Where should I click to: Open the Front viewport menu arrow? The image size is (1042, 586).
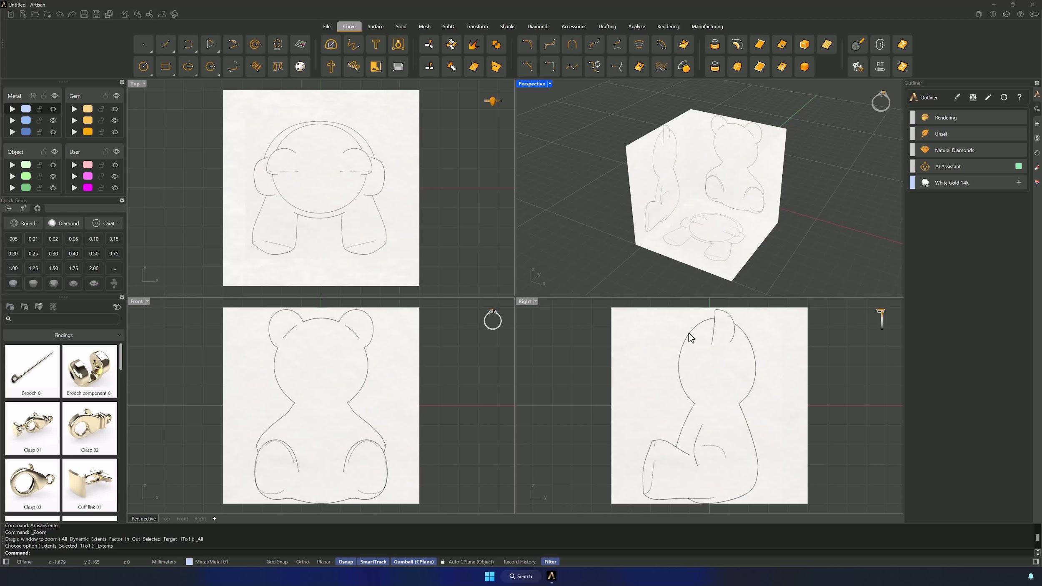(147, 301)
